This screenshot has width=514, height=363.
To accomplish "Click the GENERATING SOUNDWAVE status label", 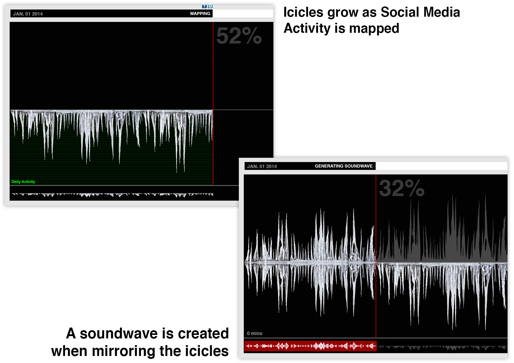I will click(344, 166).
